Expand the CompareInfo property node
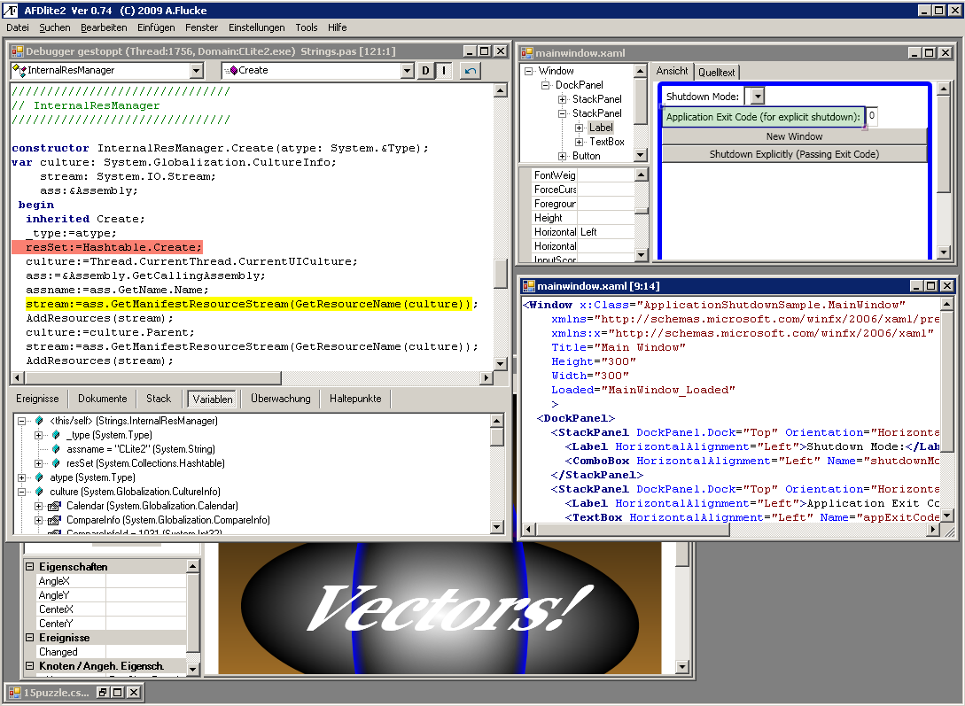The image size is (965, 706). coord(38,520)
